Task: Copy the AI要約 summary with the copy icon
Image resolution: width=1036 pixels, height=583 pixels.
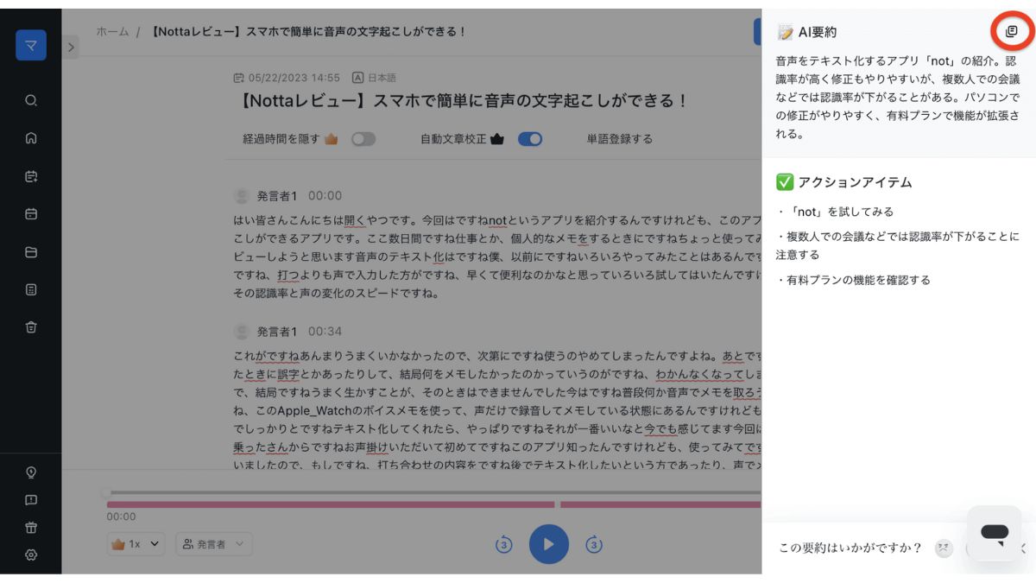Action: [x=1012, y=31]
